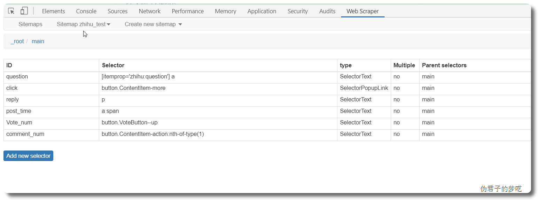Toggle the device toolbar icon

(x=24, y=11)
